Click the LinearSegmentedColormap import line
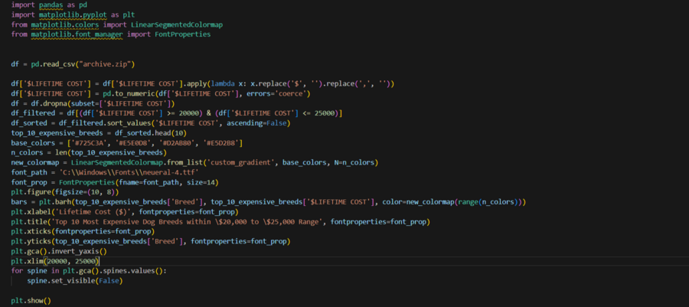The height and width of the screenshot is (307, 689). 117,24
